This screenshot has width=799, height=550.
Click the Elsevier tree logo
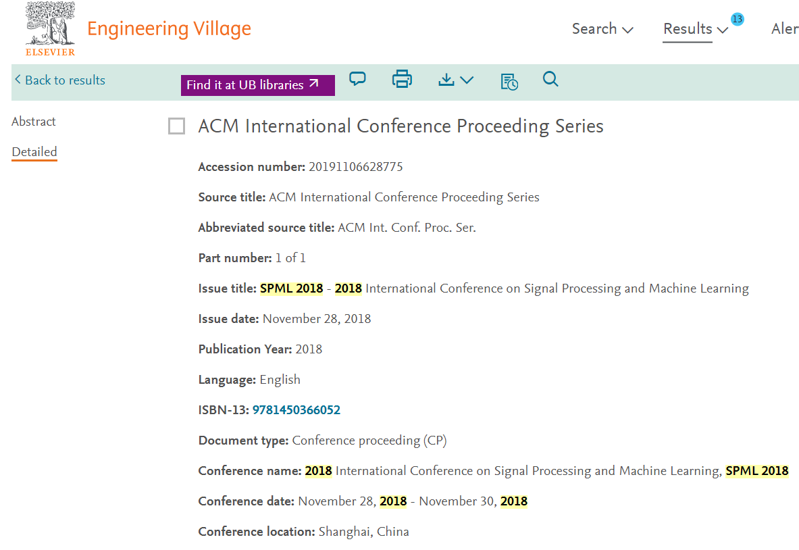51,28
